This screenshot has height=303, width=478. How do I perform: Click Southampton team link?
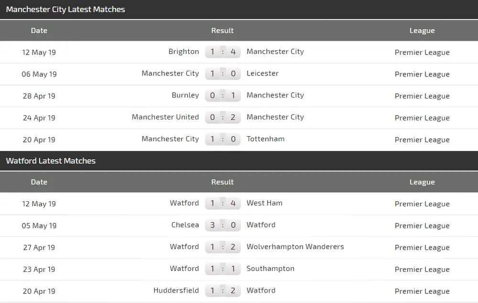coord(270,269)
